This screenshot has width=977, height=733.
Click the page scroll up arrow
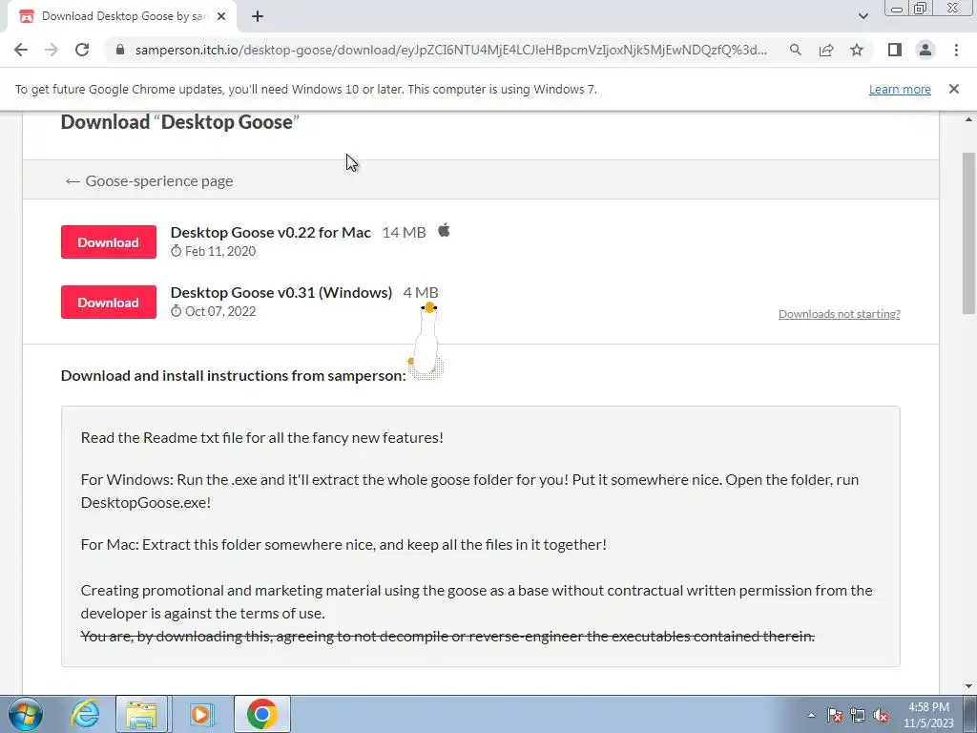pyautogui.click(x=969, y=119)
